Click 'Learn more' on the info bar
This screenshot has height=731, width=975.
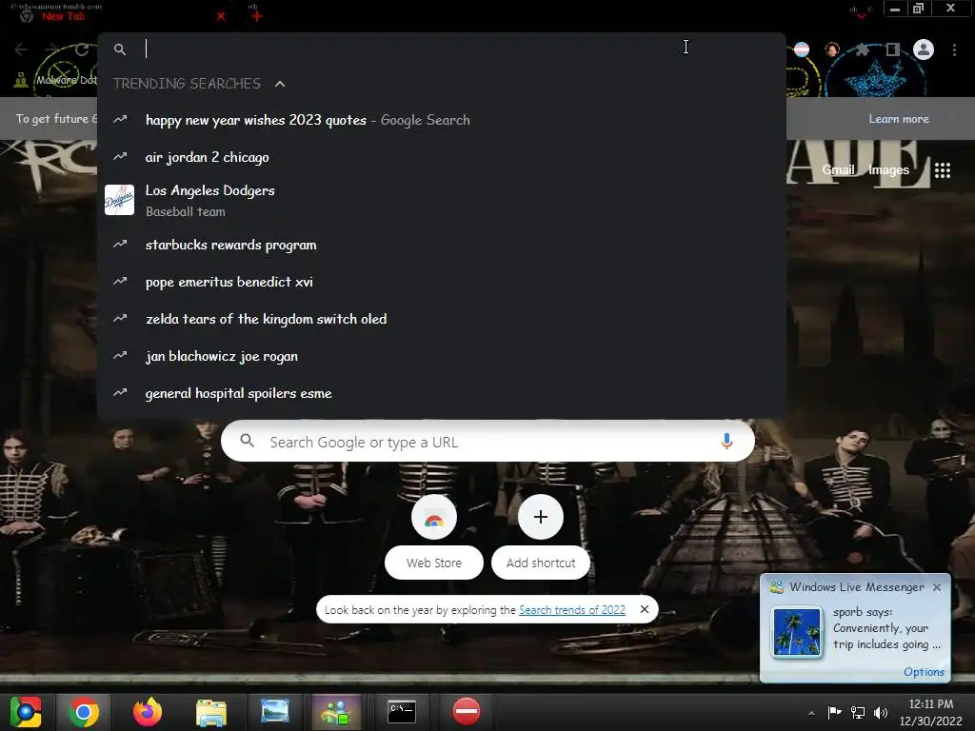click(x=899, y=119)
